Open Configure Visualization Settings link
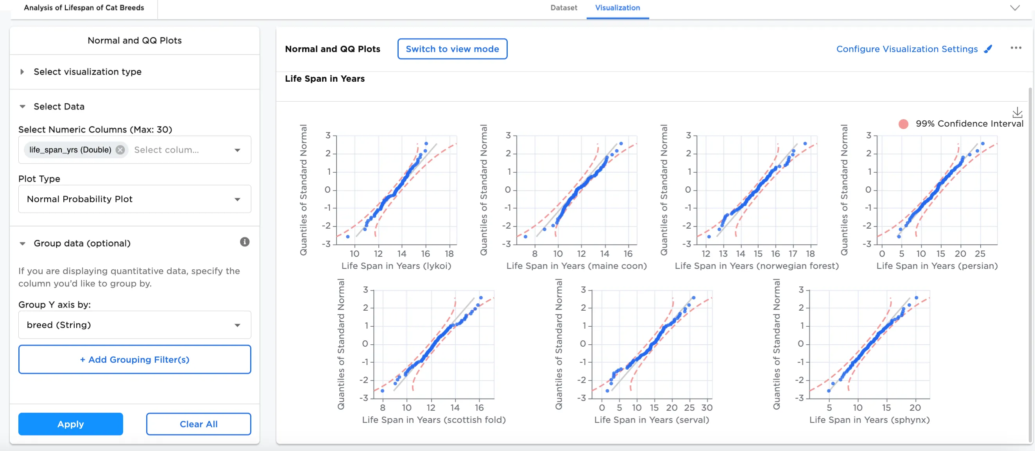The image size is (1035, 451). 906,49
